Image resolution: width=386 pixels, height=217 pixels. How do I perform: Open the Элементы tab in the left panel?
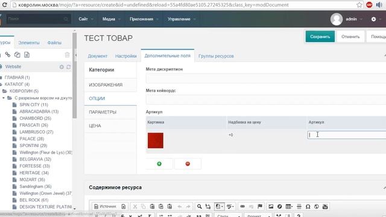[x=29, y=43]
